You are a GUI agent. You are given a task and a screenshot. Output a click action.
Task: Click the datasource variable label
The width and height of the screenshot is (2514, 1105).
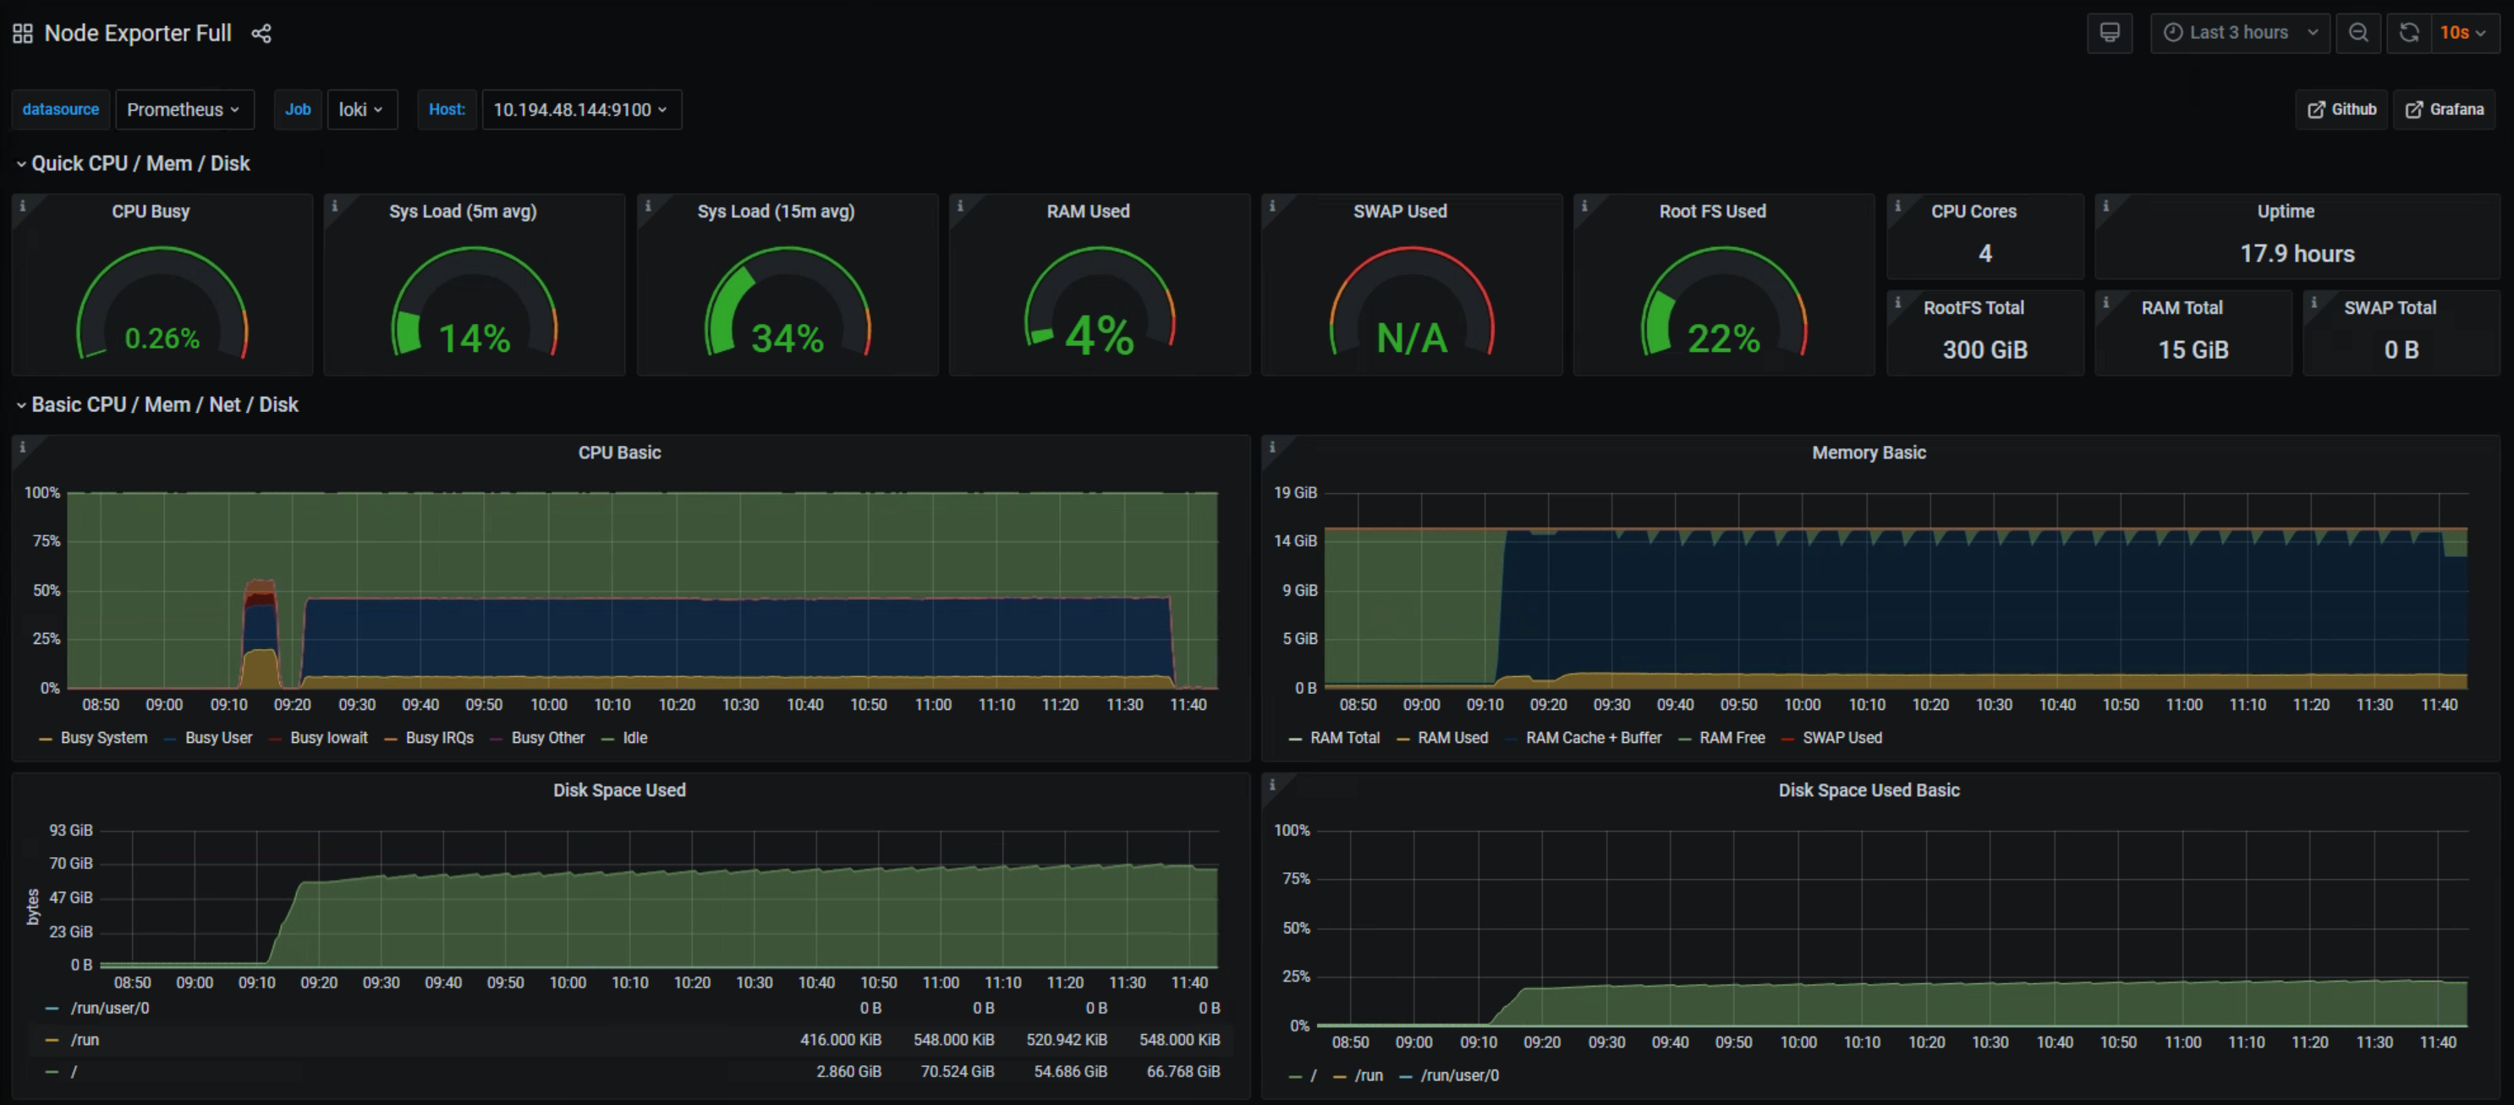click(61, 109)
